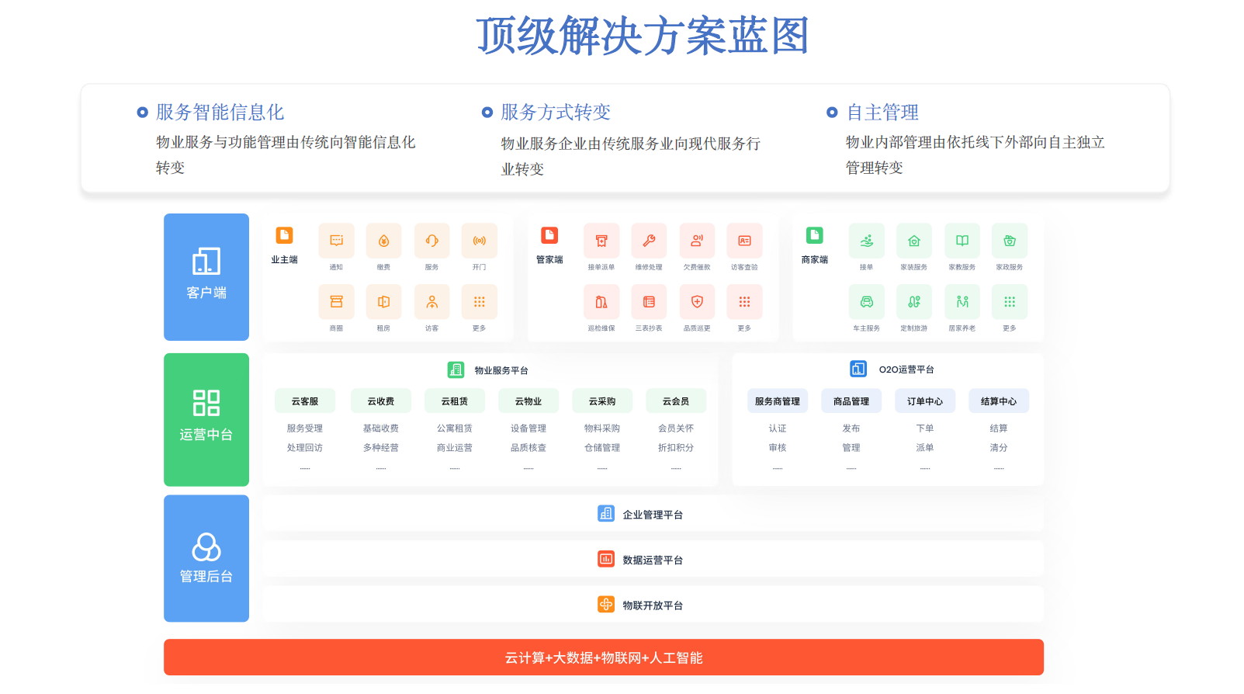This screenshot has width=1244, height=694.
Task: Select the 租房 rental icon
Action: coord(383,302)
